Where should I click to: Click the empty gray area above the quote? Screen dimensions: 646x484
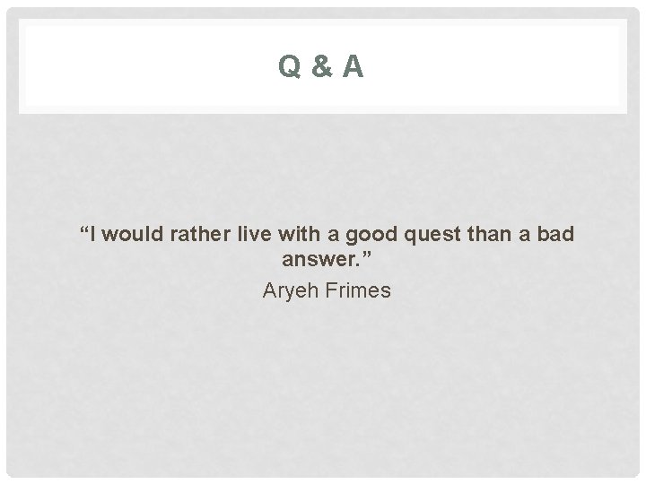tap(323, 170)
